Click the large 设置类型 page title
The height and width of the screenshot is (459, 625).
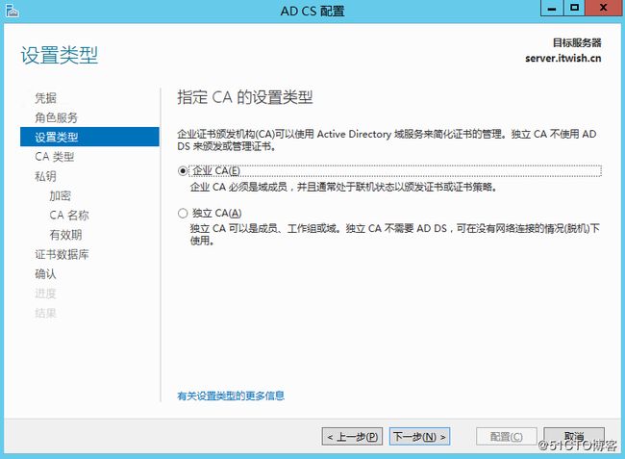[x=59, y=55]
